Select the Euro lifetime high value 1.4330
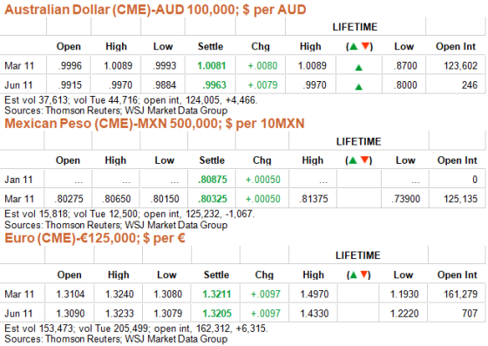Viewport: 488px width, 346px height. [x=315, y=314]
